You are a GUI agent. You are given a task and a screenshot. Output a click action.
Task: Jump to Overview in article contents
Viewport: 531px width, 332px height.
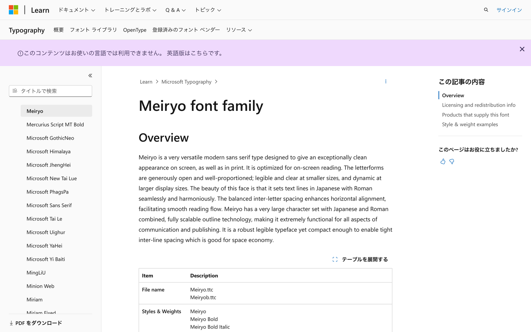[x=453, y=95]
